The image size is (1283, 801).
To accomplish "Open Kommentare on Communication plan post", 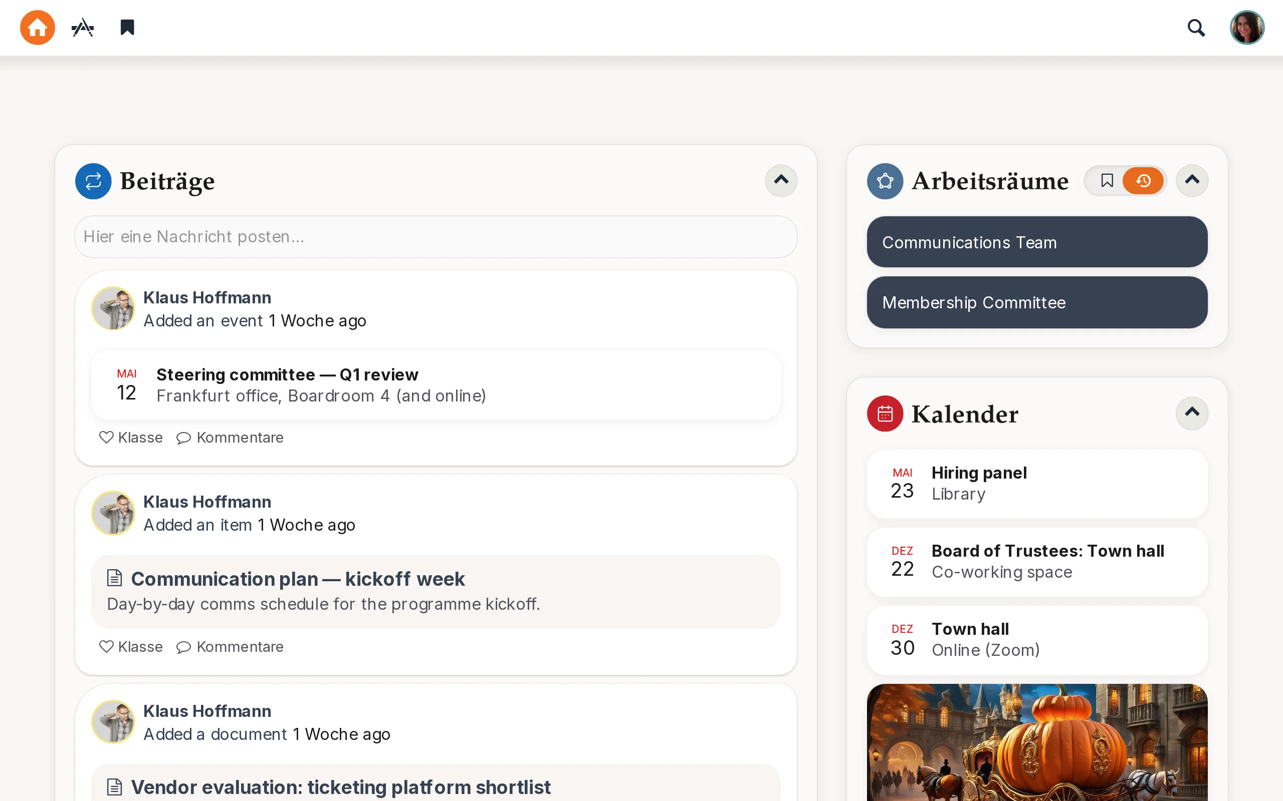I will [230, 647].
